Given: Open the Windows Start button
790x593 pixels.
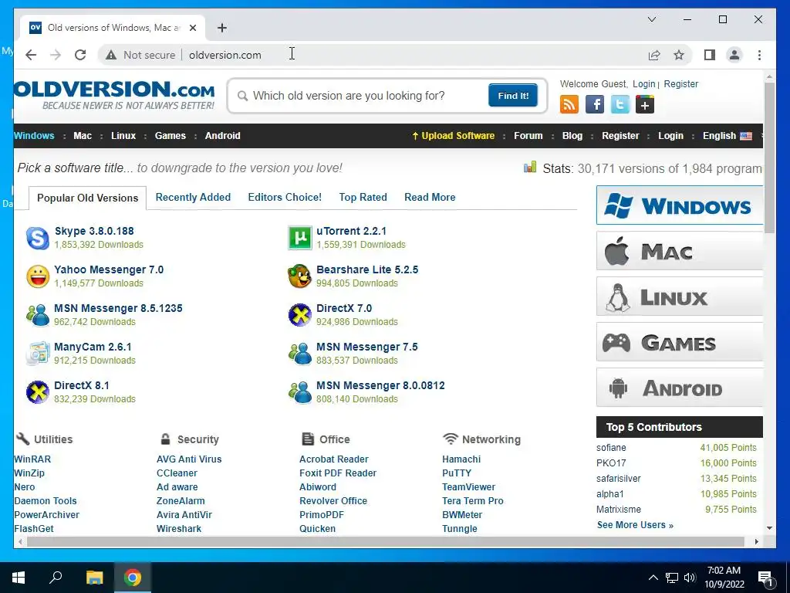Looking at the screenshot, I should (x=19, y=578).
